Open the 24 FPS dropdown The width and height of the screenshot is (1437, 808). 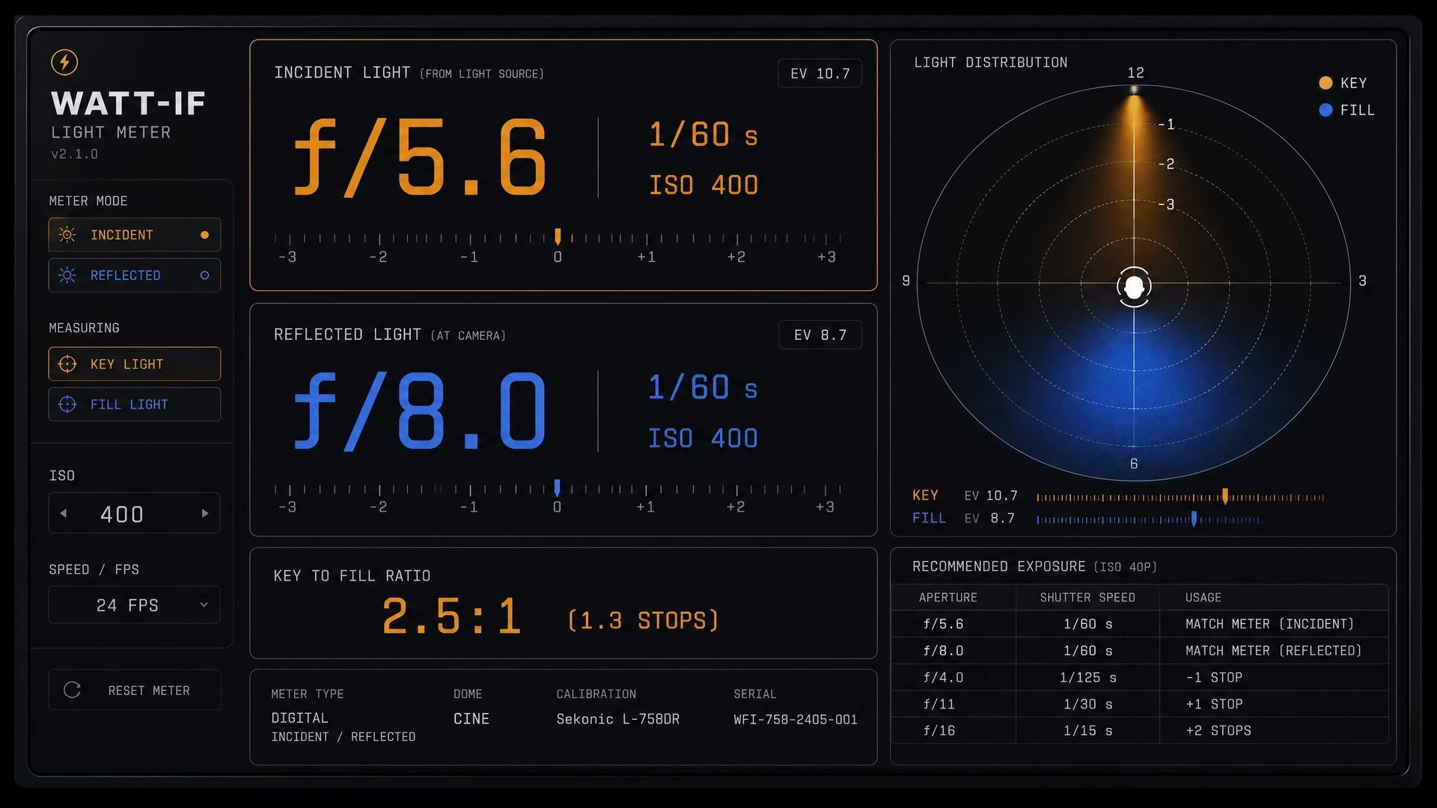click(x=135, y=605)
